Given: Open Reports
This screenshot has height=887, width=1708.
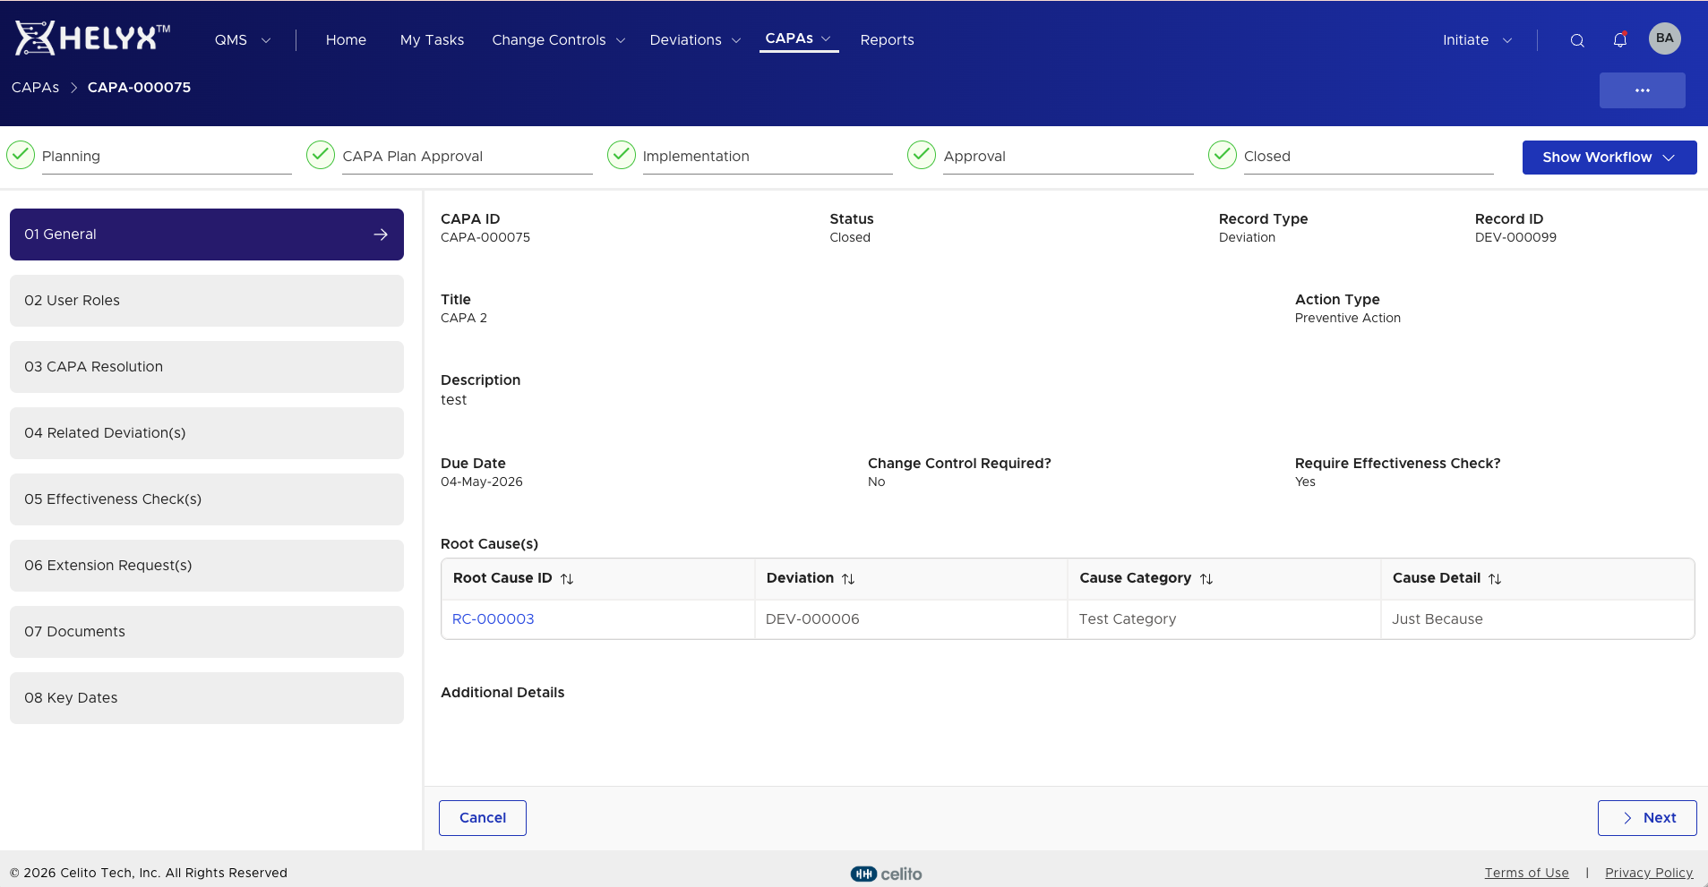Looking at the screenshot, I should pyautogui.click(x=887, y=40).
